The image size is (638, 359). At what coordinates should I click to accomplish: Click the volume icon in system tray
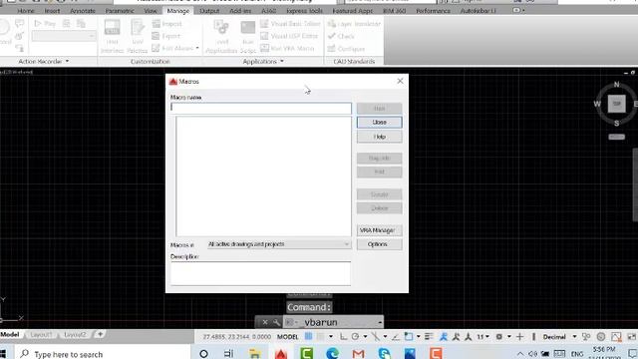click(x=532, y=354)
